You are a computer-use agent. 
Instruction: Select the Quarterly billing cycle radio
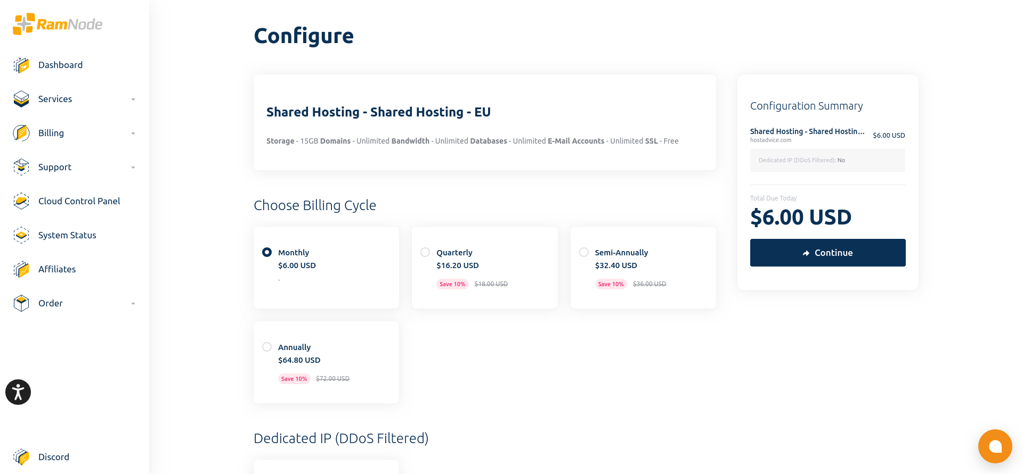tap(425, 252)
